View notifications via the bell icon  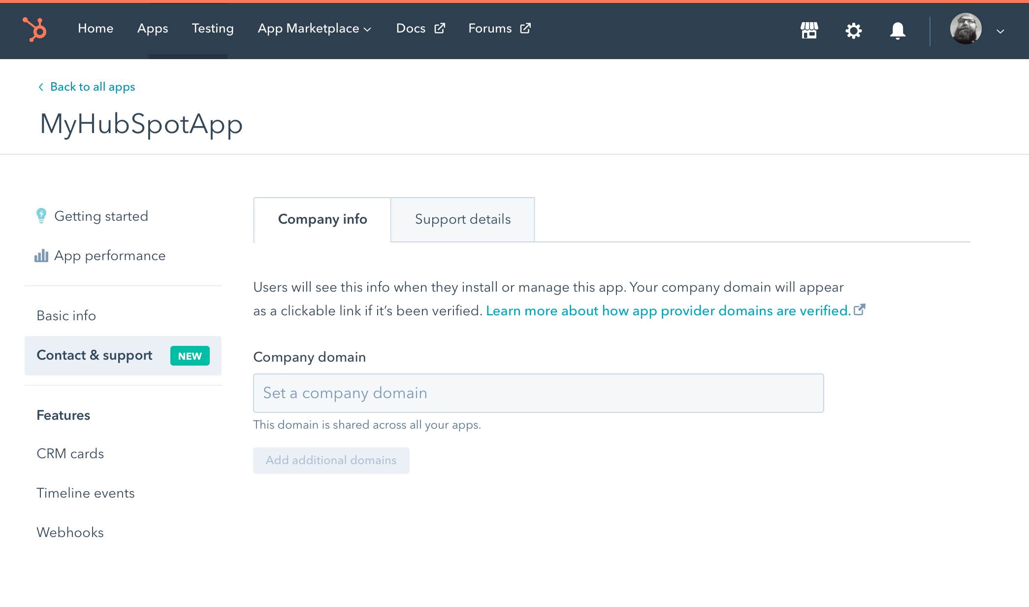pyautogui.click(x=898, y=31)
